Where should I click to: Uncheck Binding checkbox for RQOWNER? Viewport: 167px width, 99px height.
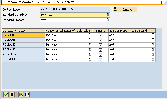point(100,55)
